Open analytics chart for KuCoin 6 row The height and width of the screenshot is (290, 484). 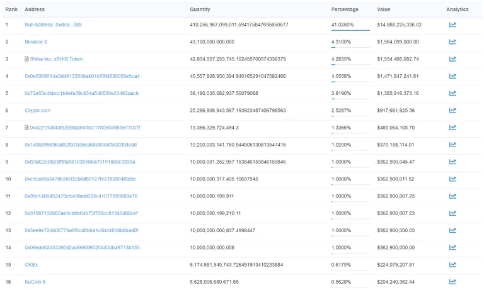click(x=452, y=282)
